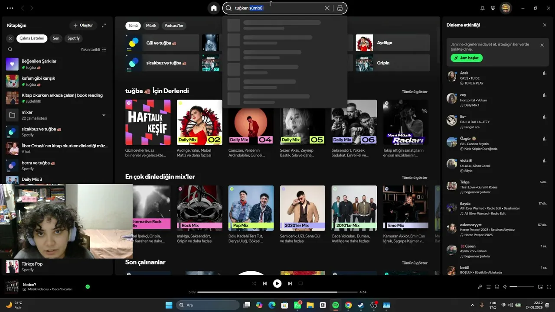
Task: Go to the Spotify Home page
Action: point(214,8)
